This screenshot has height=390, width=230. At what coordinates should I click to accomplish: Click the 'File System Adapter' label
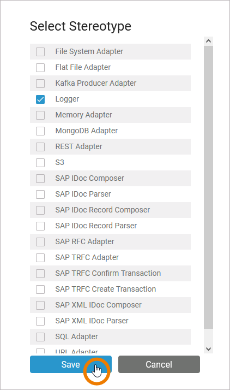(x=89, y=51)
